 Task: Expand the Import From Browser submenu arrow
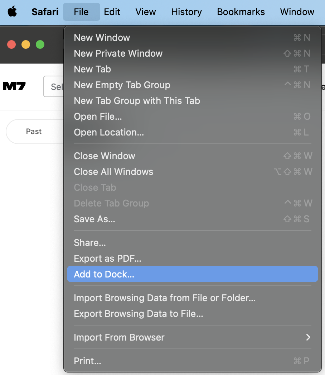308,337
